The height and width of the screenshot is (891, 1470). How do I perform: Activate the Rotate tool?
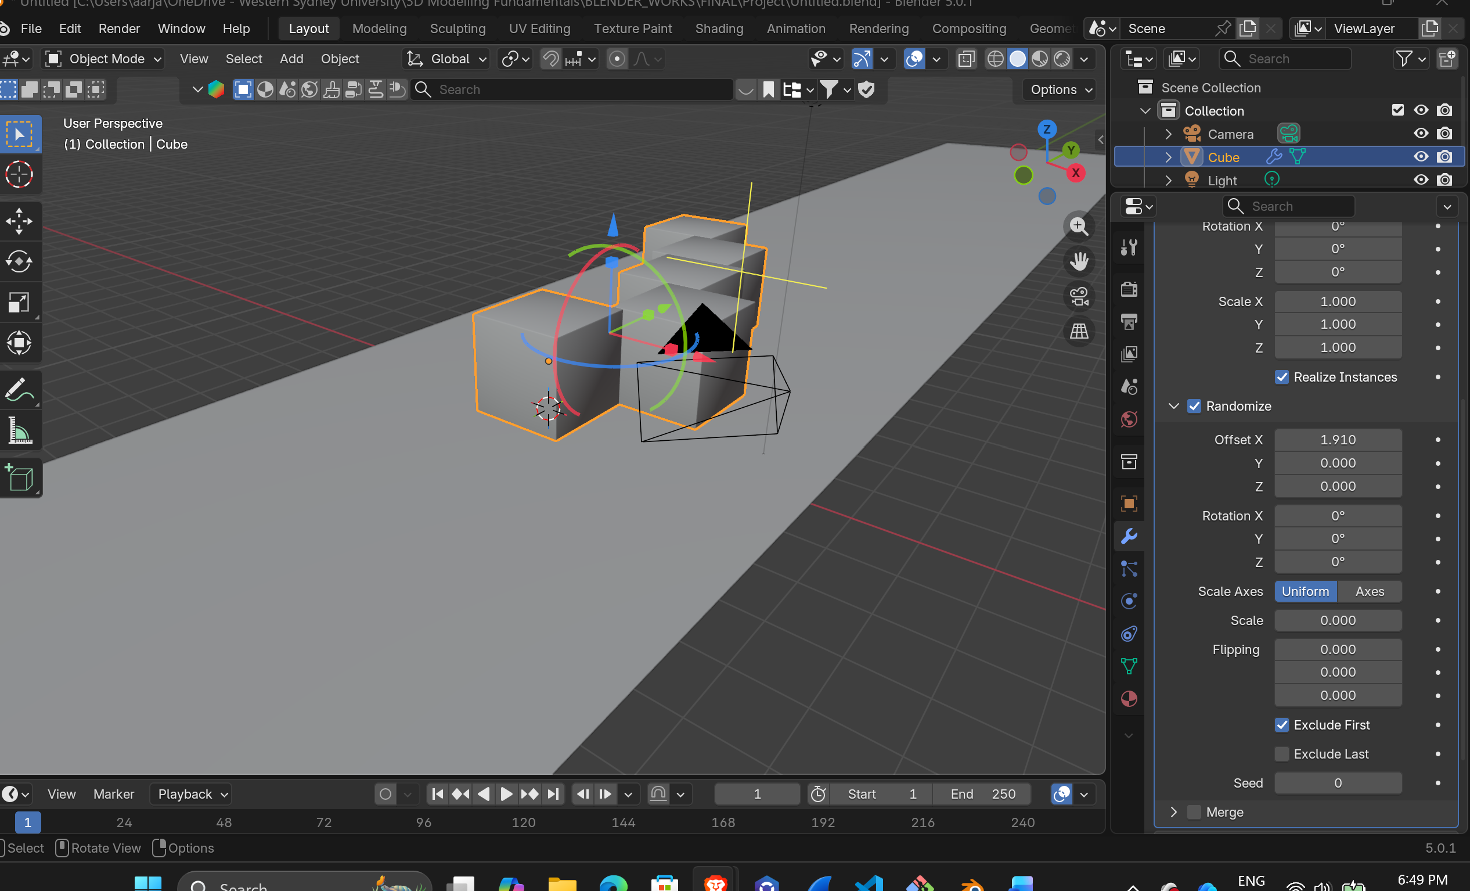pos(20,261)
